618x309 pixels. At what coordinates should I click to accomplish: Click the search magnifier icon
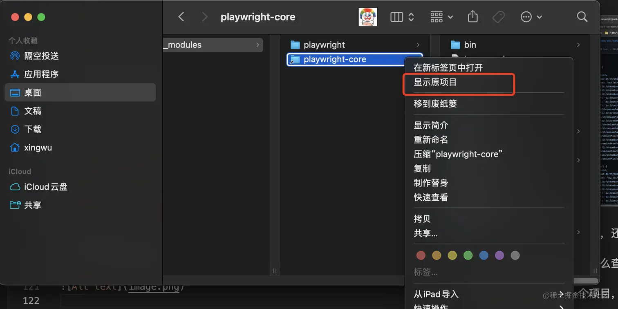(x=582, y=17)
